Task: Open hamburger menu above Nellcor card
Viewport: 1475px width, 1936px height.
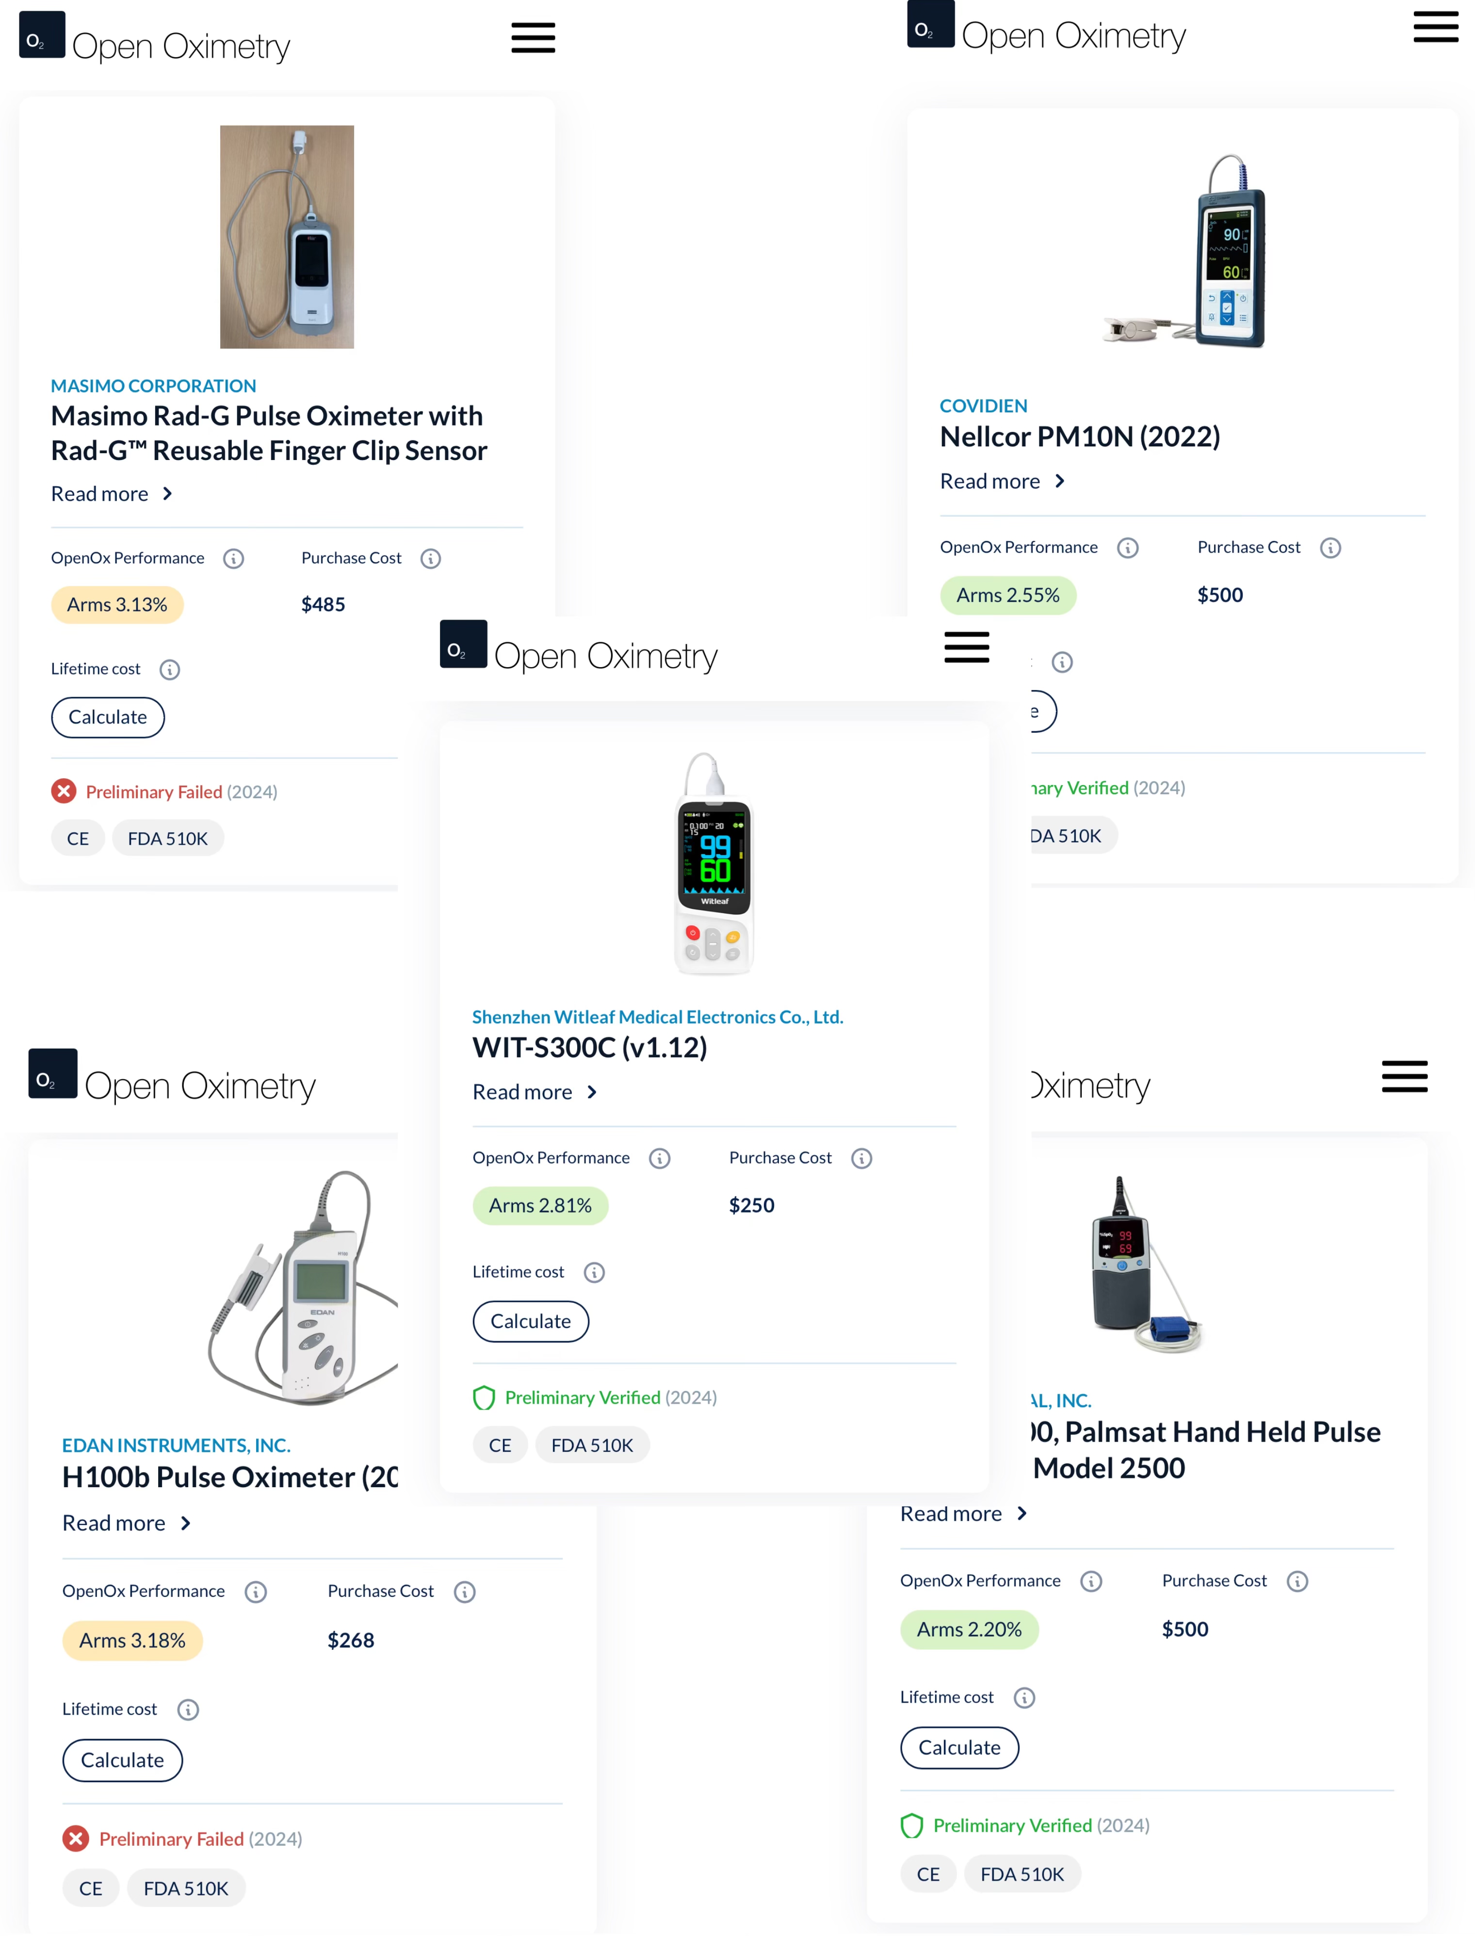Action: [1435, 26]
